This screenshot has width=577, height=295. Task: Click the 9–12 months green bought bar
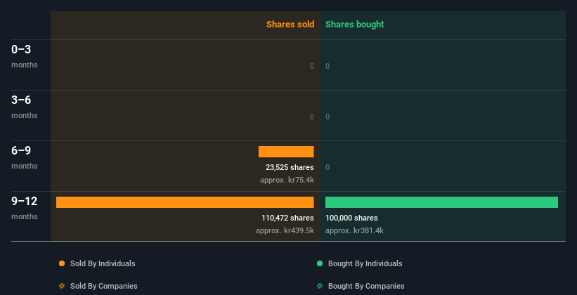(x=441, y=202)
